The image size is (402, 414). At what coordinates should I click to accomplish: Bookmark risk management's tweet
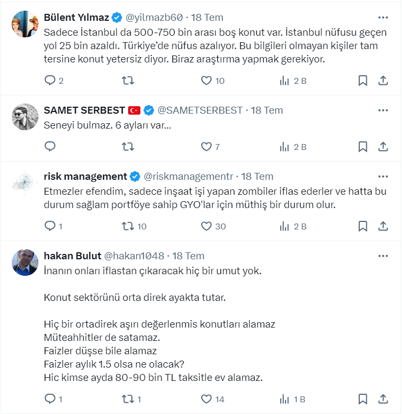pyautogui.click(x=362, y=226)
